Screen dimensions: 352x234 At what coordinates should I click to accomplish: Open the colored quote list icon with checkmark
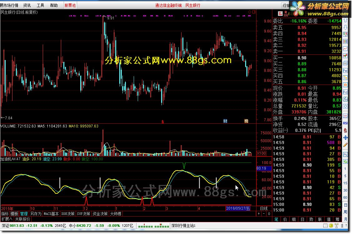(345, 34)
